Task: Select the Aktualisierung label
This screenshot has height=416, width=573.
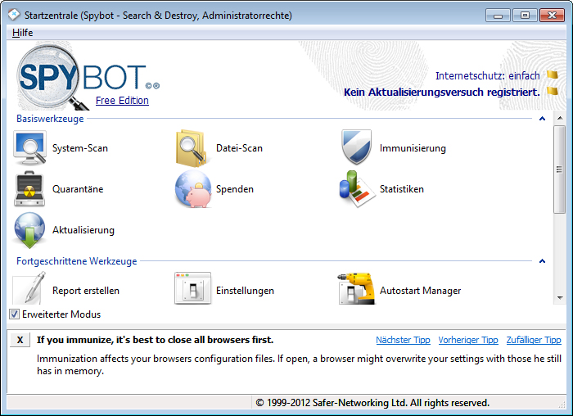Action: [x=83, y=230]
